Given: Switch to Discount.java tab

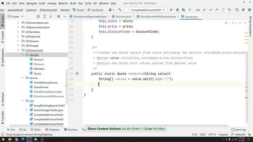Looking at the screenshot, I should tap(123, 17).
